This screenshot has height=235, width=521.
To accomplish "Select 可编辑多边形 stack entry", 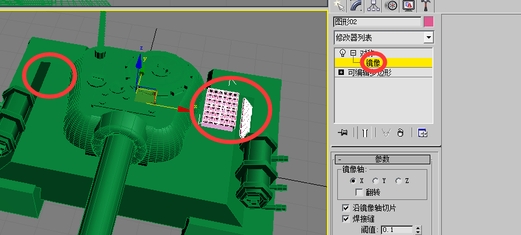I will (369, 72).
